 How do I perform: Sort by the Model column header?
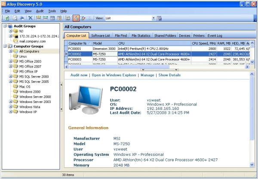(105, 43)
